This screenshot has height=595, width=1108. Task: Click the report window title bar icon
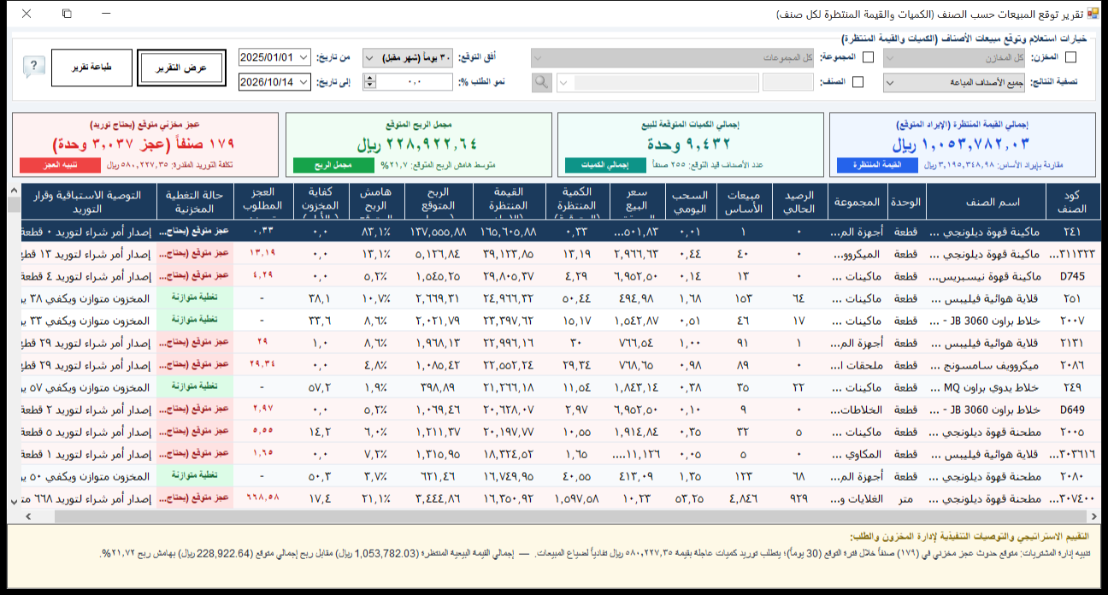coord(1093,15)
